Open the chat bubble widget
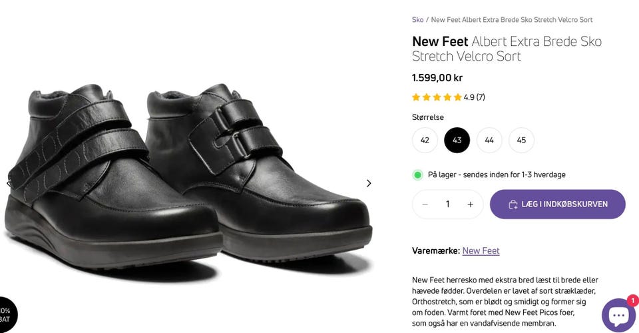The image size is (639, 333). click(x=618, y=316)
